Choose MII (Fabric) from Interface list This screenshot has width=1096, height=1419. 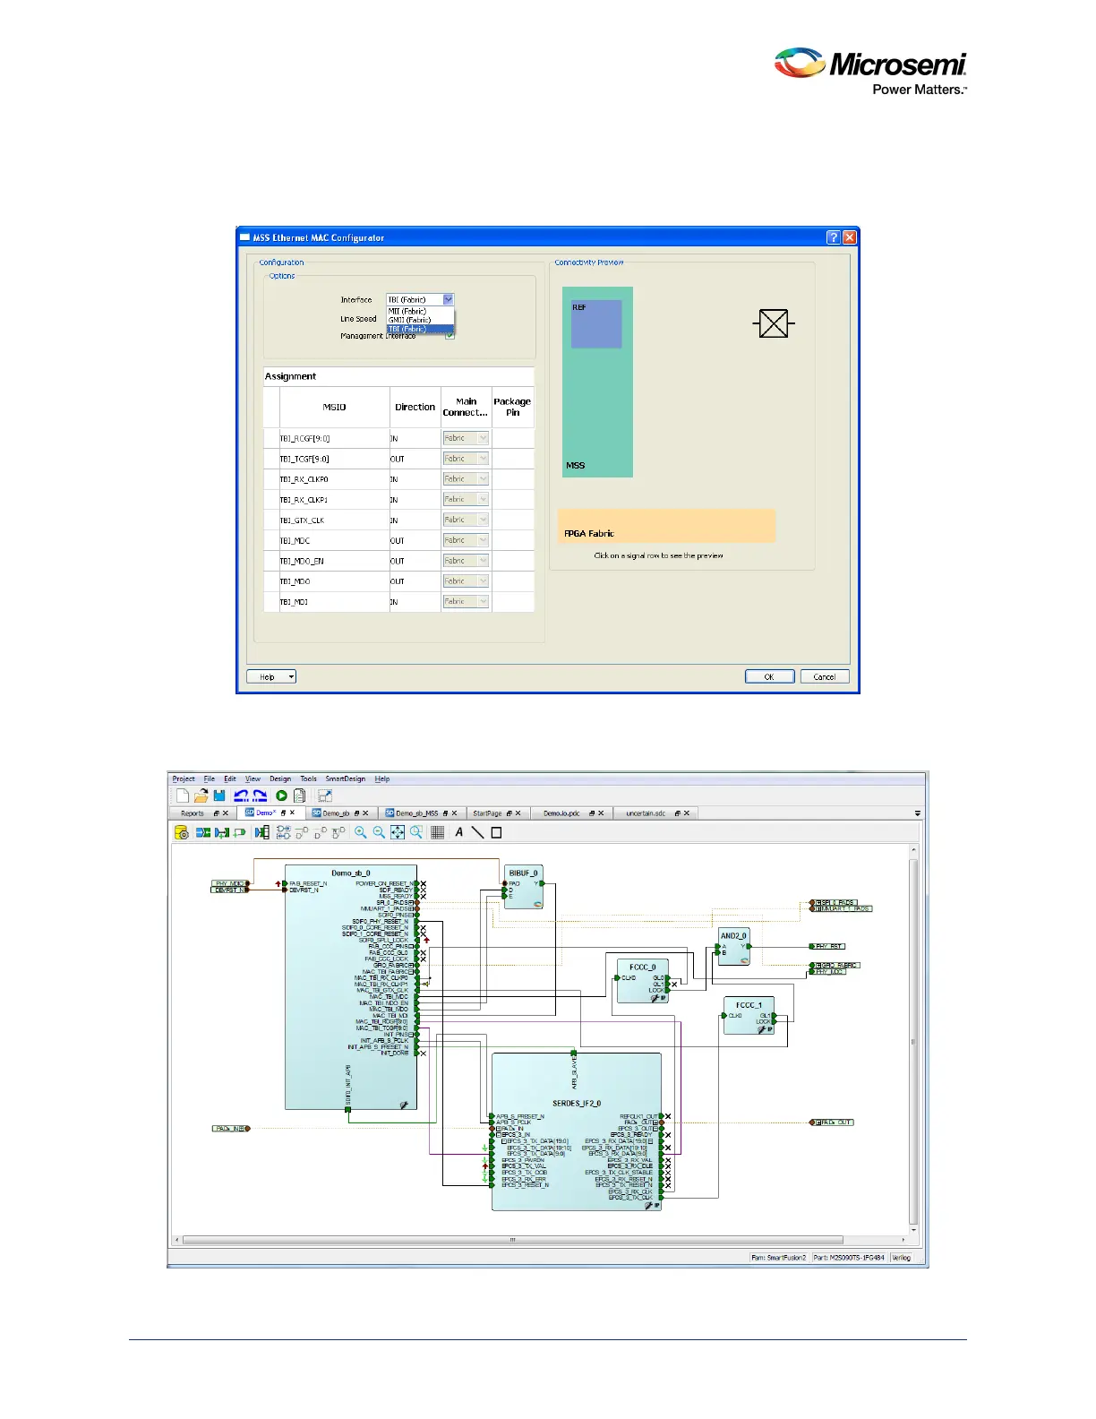pyautogui.click(x=420, y=311)
